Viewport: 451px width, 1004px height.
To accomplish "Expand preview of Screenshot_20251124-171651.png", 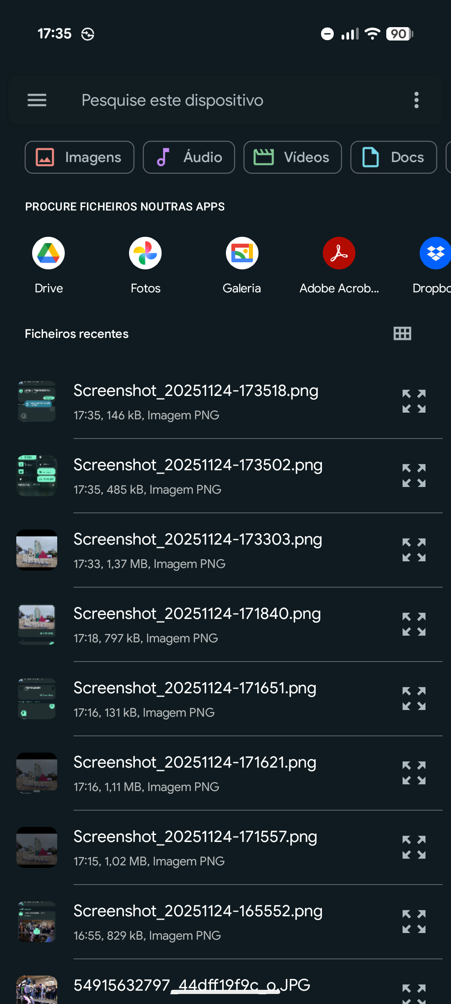I will [x=414, y=699].
